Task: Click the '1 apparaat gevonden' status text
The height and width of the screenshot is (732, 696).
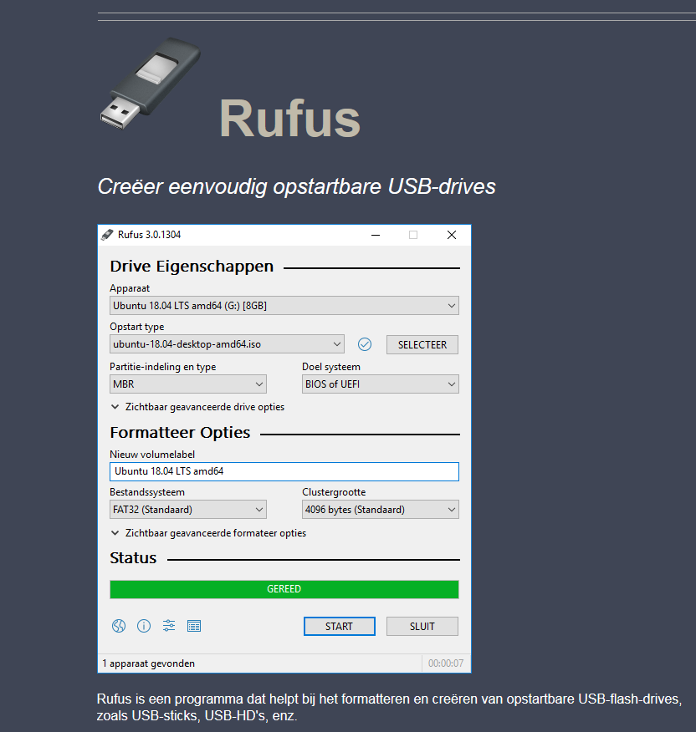Action: click(149, 663)
